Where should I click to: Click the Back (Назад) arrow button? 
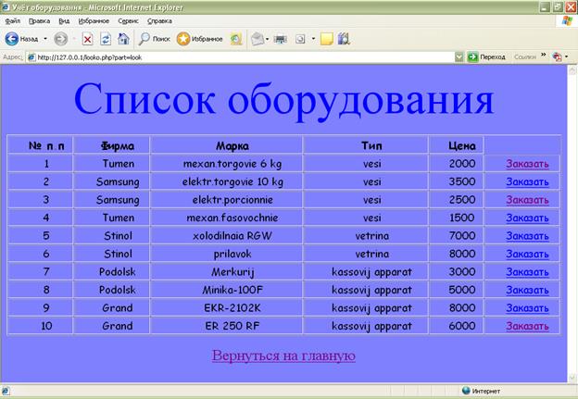tap(13, 39)
